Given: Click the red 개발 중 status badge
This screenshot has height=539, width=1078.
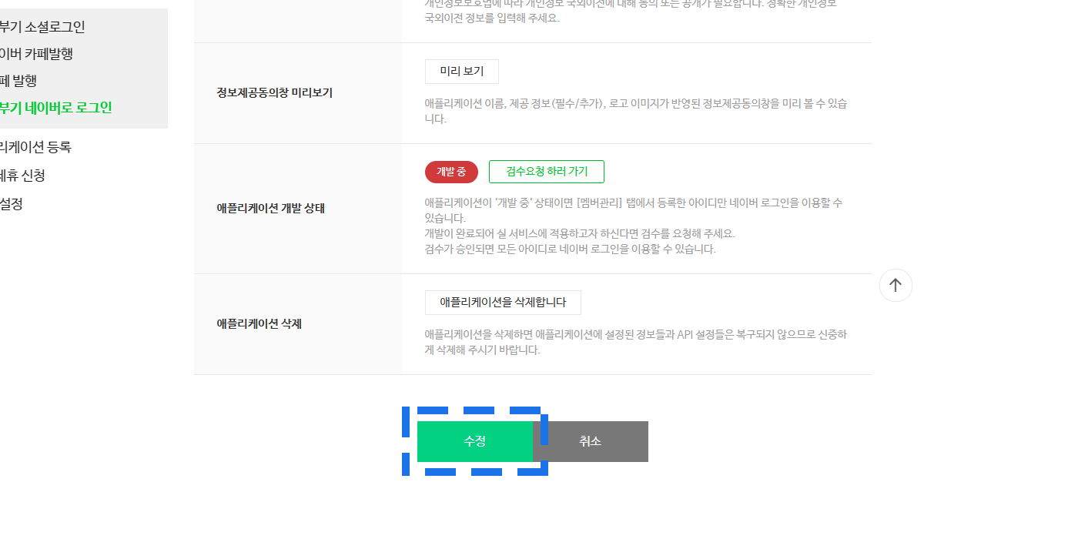Looking at the screenshot, I should click(451, 172).
